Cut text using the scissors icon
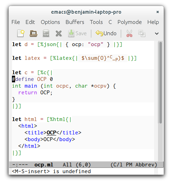The image size is (171, 183). 129,33
